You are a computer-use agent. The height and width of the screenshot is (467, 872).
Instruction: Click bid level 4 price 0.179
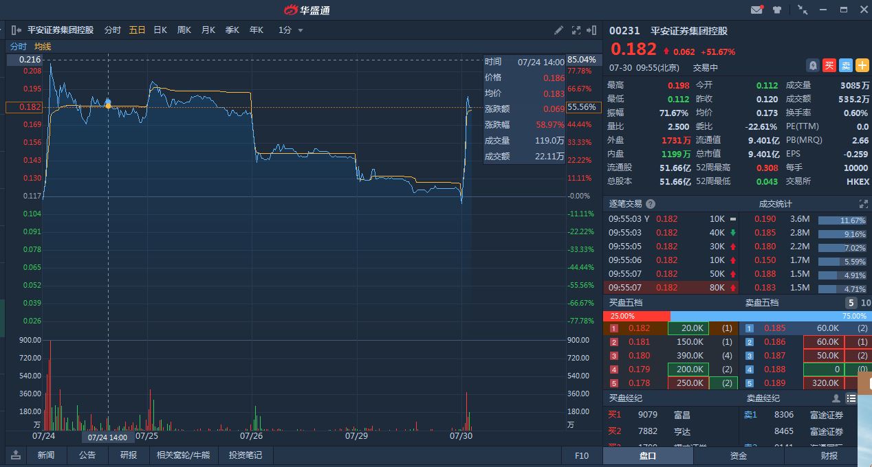click(639, 369)
